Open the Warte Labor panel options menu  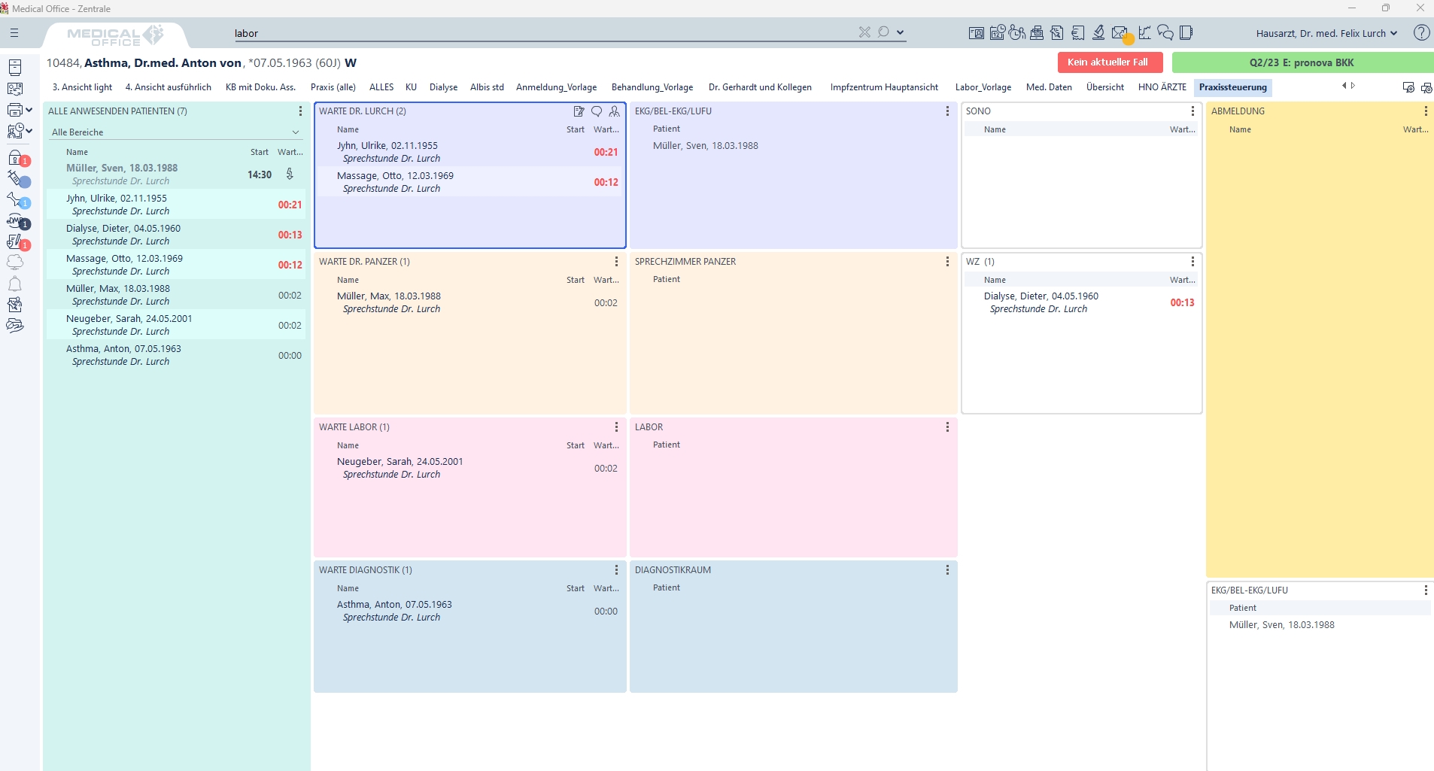click(616, 427)
